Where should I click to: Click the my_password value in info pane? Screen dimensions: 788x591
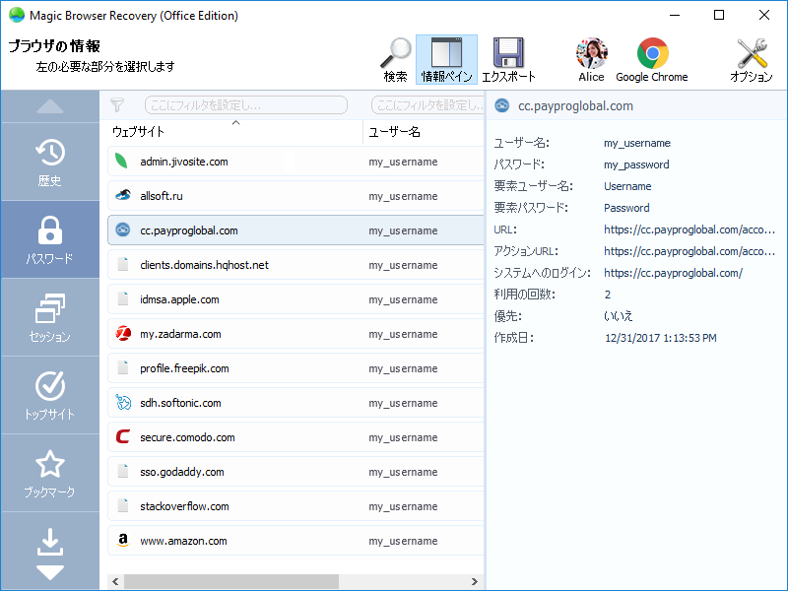point(636,164)
